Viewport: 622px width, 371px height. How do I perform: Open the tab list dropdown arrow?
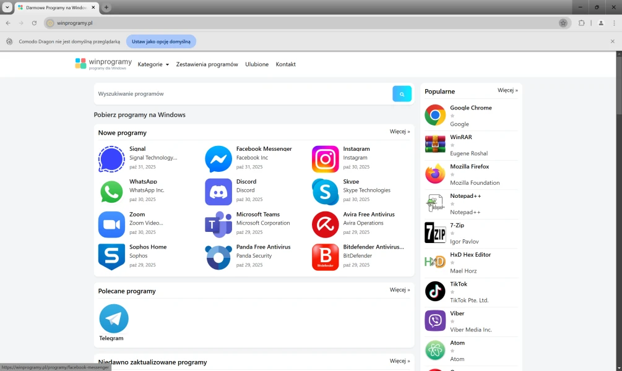click(7, 7)
